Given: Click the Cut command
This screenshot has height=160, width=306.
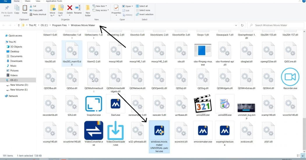Looking at the screenshot, I should pos(33,6).
